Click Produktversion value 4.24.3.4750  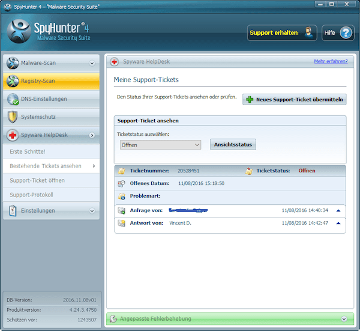[x=83, y=310]
